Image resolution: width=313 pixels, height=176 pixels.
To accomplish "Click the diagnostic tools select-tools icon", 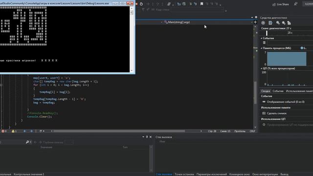I will [263, 23].
